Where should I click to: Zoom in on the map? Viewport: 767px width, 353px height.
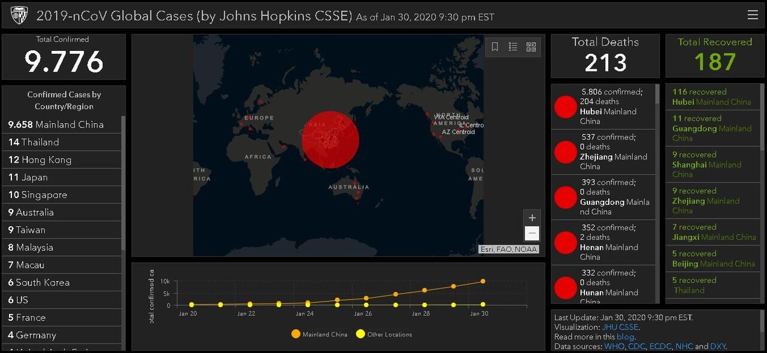532,218
